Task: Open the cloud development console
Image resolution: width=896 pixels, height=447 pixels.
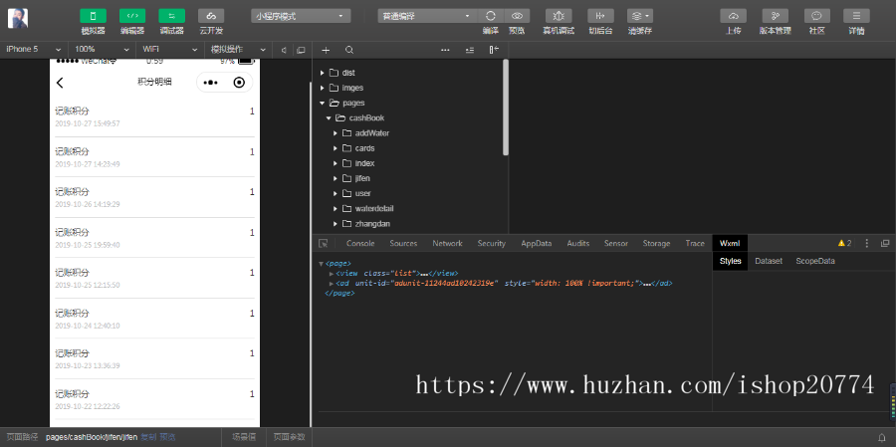Action: point(210,16)
